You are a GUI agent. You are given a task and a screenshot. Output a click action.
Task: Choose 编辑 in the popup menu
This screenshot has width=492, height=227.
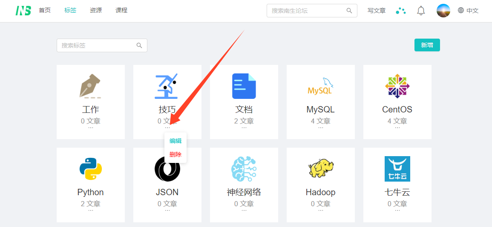coord(176,141)
